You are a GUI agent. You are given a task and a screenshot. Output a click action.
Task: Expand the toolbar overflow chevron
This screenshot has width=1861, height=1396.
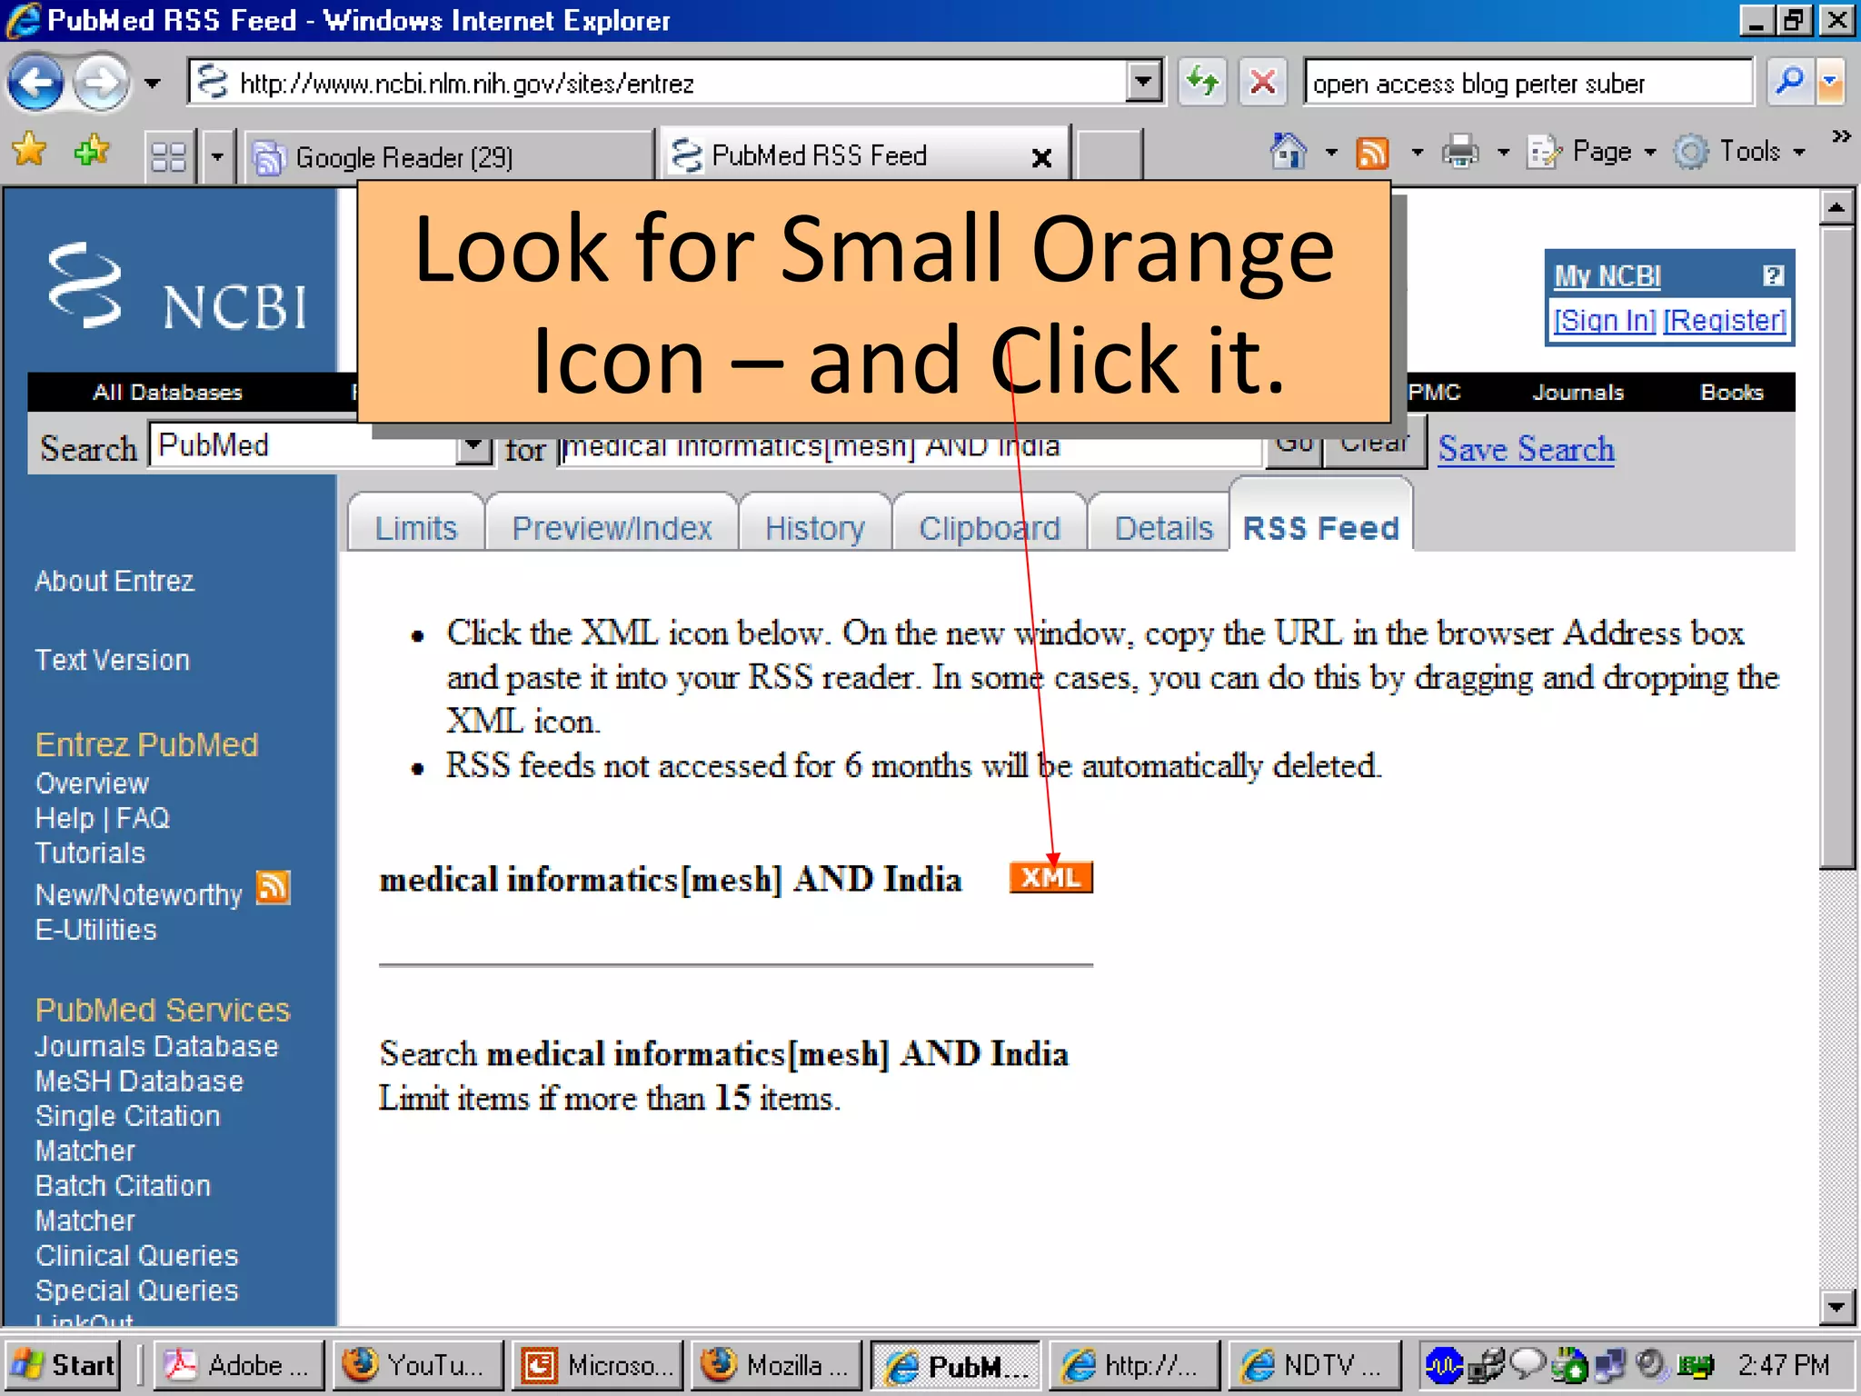pos(1841,136)
